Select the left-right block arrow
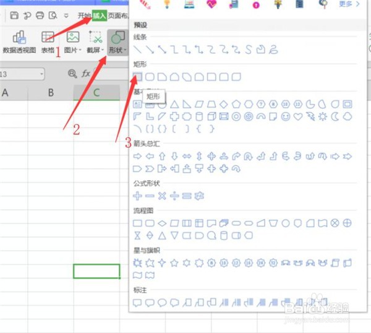This screenshot has height=333, width=371. coord(187,157)
